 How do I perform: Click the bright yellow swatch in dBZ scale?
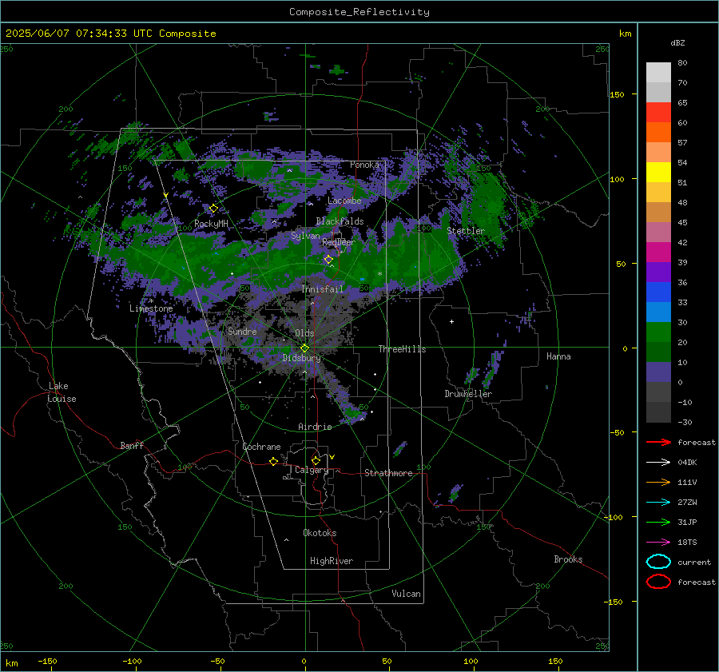click(658, 173)
